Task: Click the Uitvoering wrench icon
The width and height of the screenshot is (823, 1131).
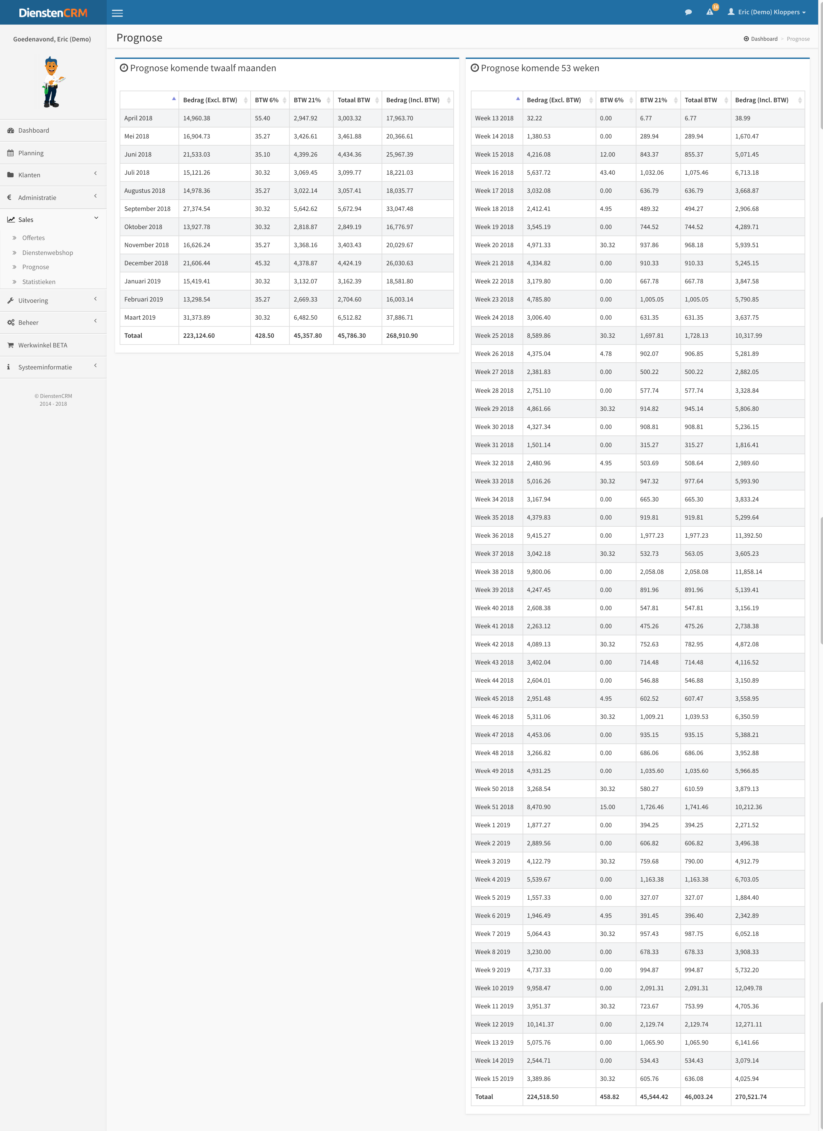Action: (10, 301)
